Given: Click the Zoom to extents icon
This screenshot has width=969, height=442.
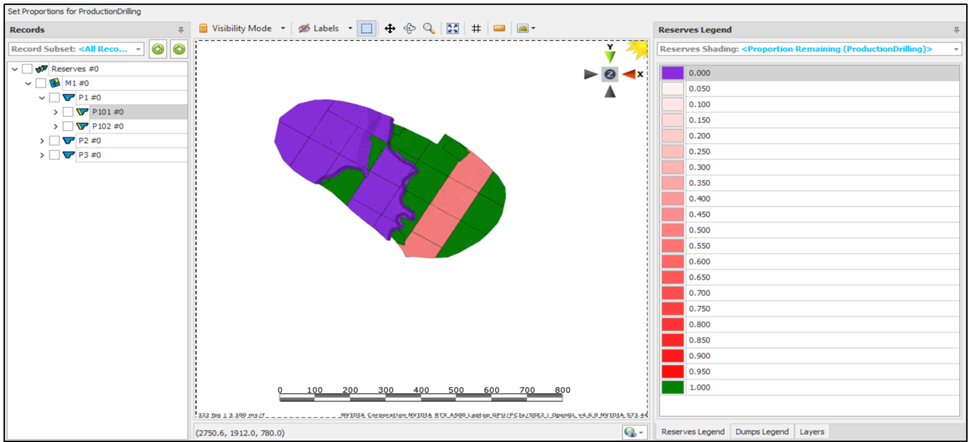Looking at the screenshot, I should (x=453, y=29).
